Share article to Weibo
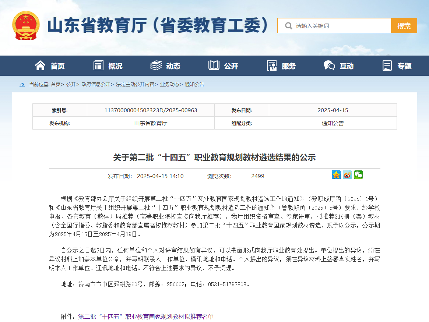The width and height of the screenshot is (429, 322). coord(347,175)
